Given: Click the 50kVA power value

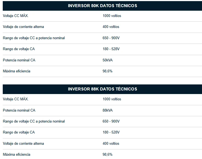Looking at the screenshot, I should tap(107, 60).
